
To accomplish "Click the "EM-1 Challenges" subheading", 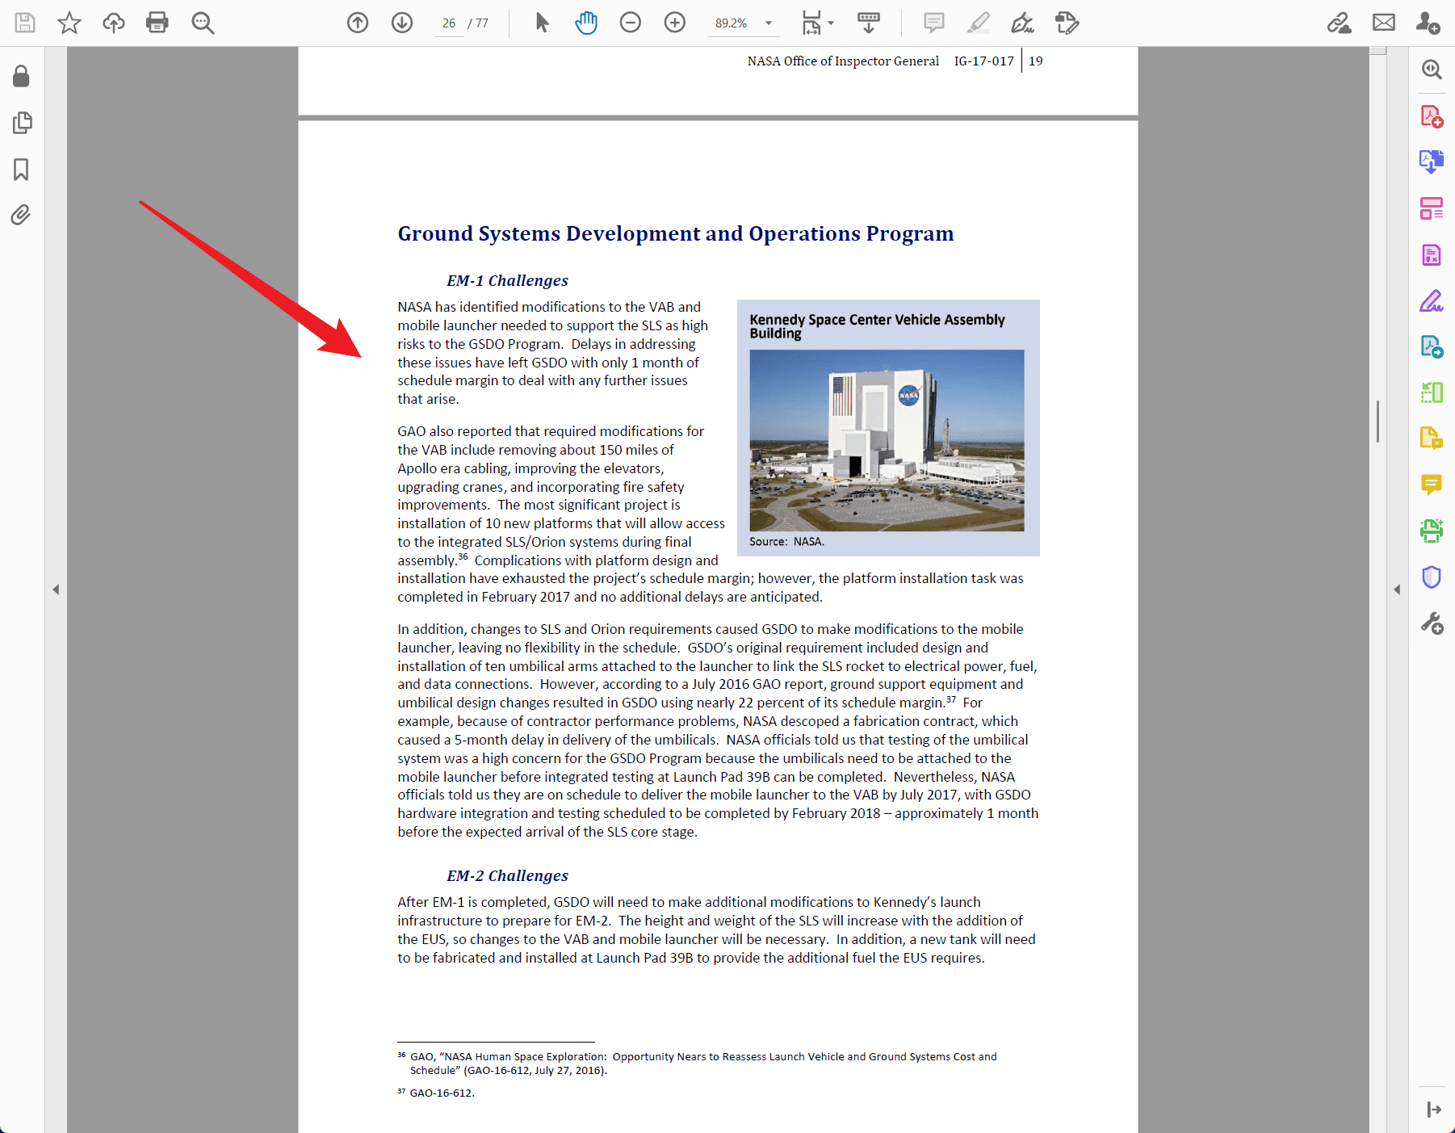I will [507, 280].
